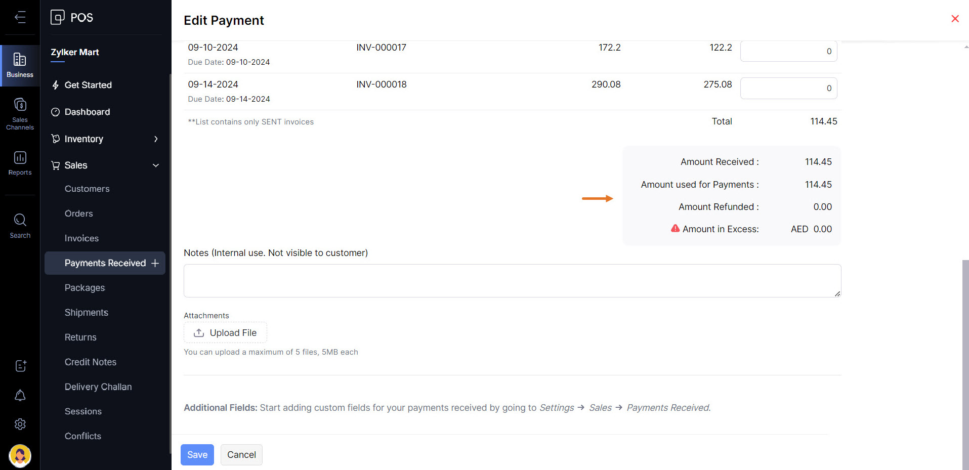This screenshot has height=470, width=969.
Task: Go to Credit Notes
Action: pos(91,362)
